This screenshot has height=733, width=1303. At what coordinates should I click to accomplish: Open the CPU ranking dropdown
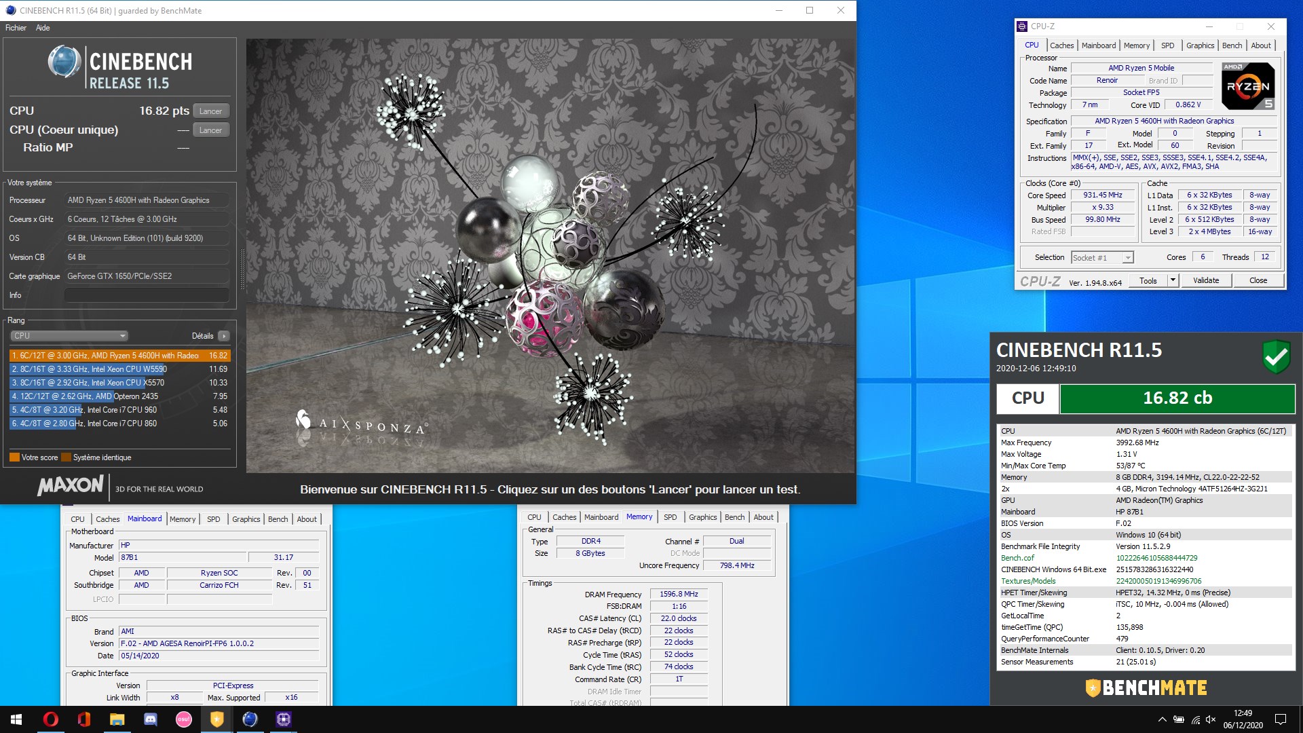[69, 336]
